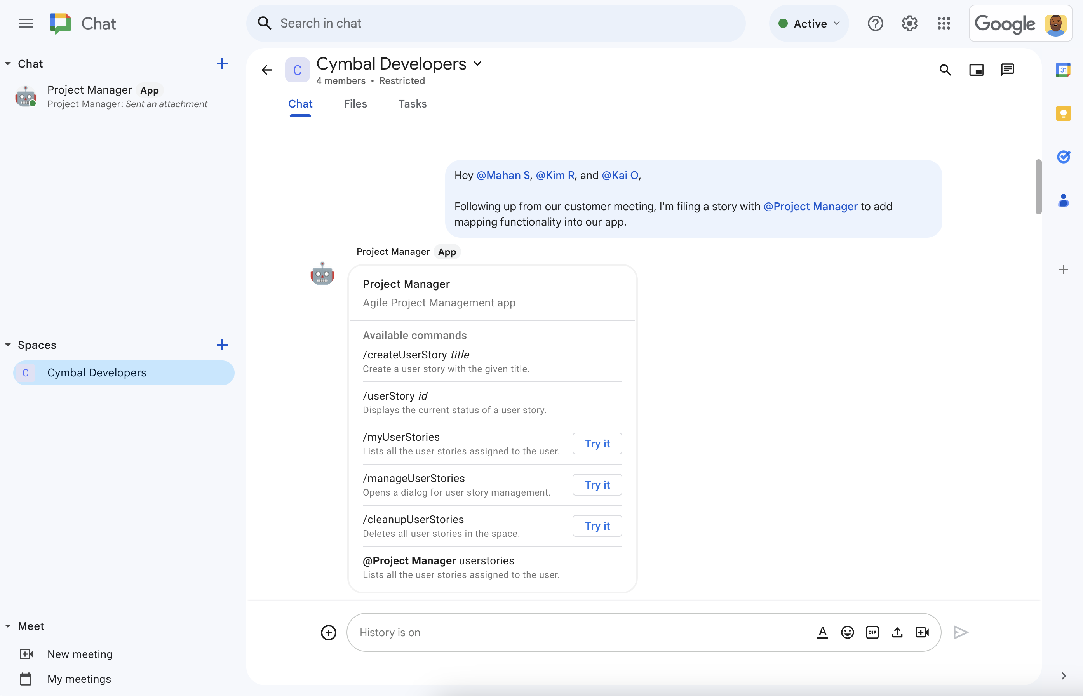This screenshot has height=696, width=1083.
Task: Click the add (+) button next to Spaces
Action: click(222, 345)
